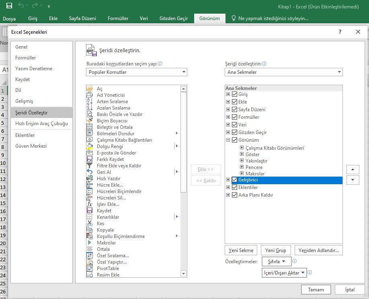Select the 'Birleştir ve Ortala' icon

tap(89, 127)
